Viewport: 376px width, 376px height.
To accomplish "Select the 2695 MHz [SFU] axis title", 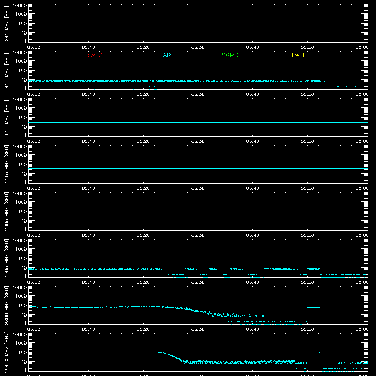I will click(x=6, y=211).
